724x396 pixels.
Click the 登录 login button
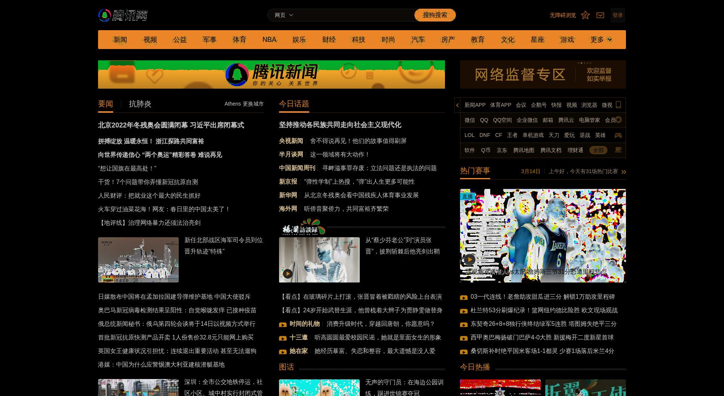point(618,15)
